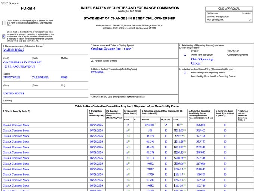Click the 'OMB APPROVAL' box title
Image resolution: width=254 pixels, height=191 pixels.
[229, 9]
